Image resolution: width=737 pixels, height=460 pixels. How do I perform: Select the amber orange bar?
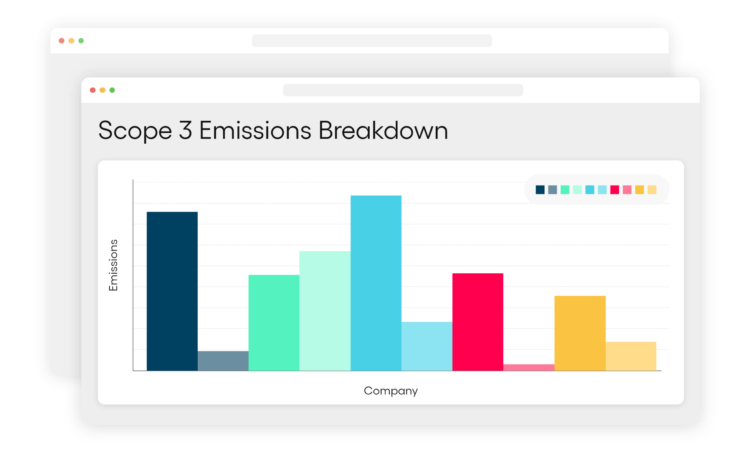click(x=580, y=333)
